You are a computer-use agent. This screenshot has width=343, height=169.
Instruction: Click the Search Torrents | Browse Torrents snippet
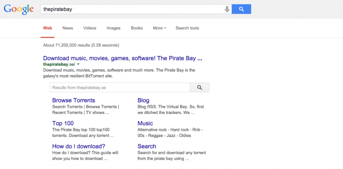[85, 110]
